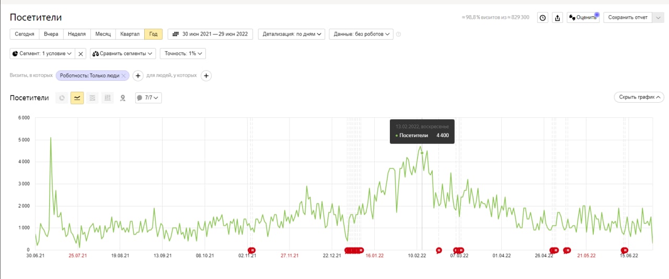Click the ≈98,8% визитов из ≈829 300 text
Screen dimensions: 669x279
[x=495, y=18]
